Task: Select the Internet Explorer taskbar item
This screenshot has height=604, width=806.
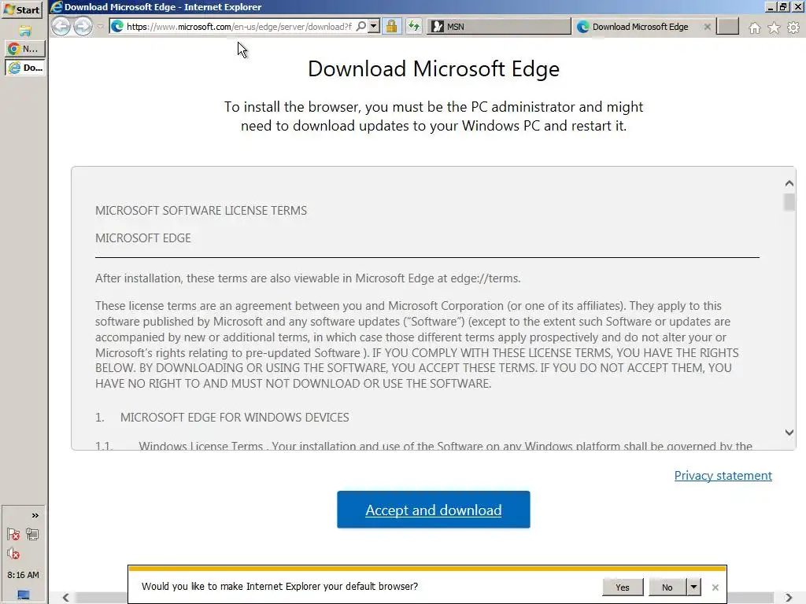Action: 25,68
